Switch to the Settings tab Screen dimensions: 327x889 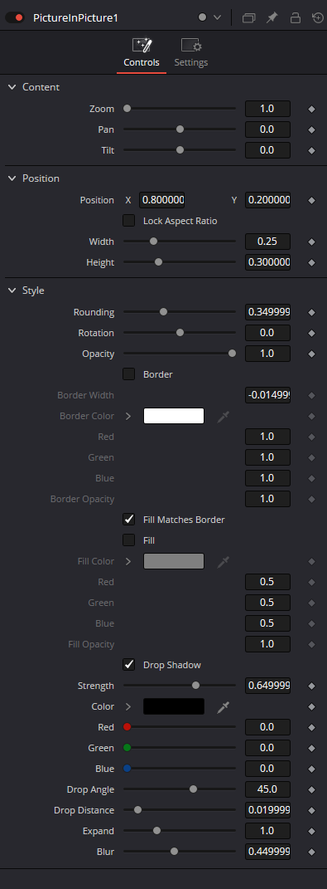190,53
